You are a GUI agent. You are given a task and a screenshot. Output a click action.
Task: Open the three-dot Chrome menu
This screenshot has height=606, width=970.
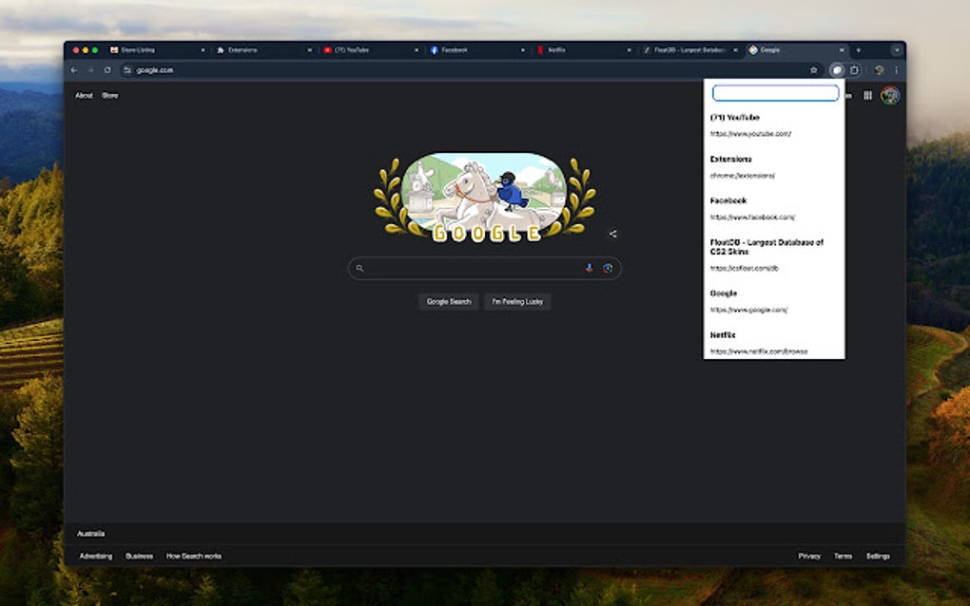click(x=896, y=69)
